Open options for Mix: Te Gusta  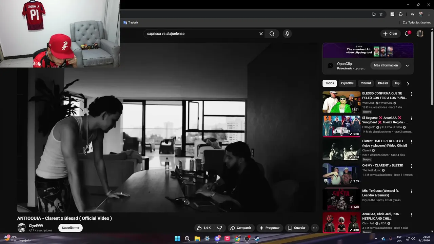(x=412, y=191)
